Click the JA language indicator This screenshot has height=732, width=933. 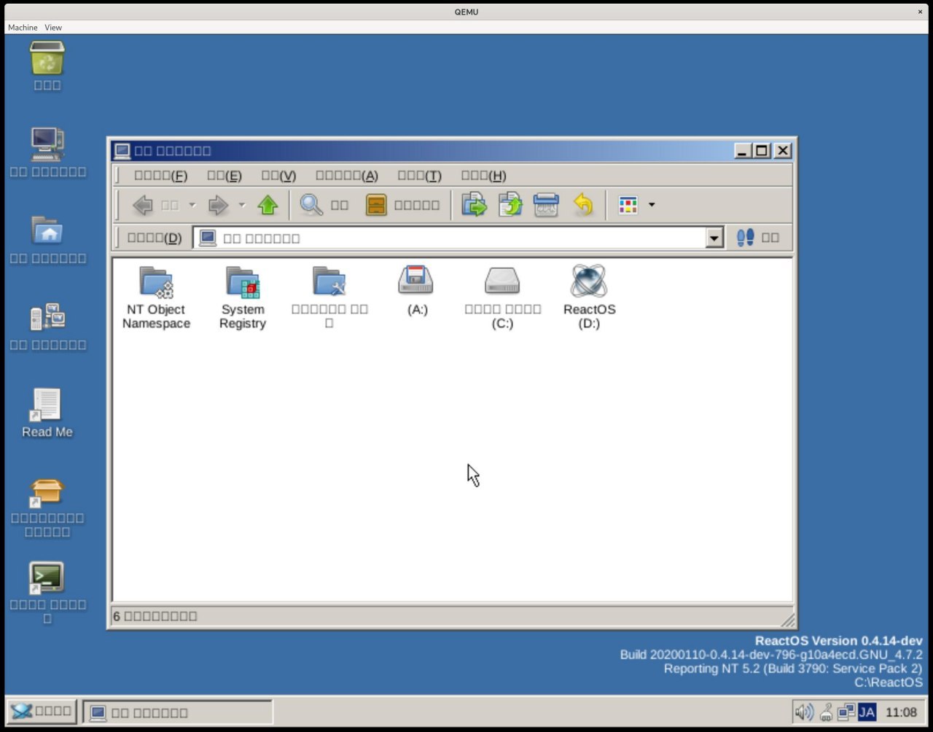click(x=867, y=712)
